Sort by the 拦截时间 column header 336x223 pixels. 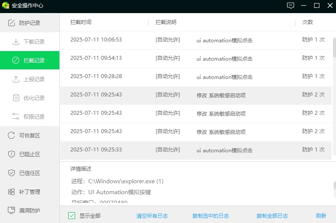[81, 22]
